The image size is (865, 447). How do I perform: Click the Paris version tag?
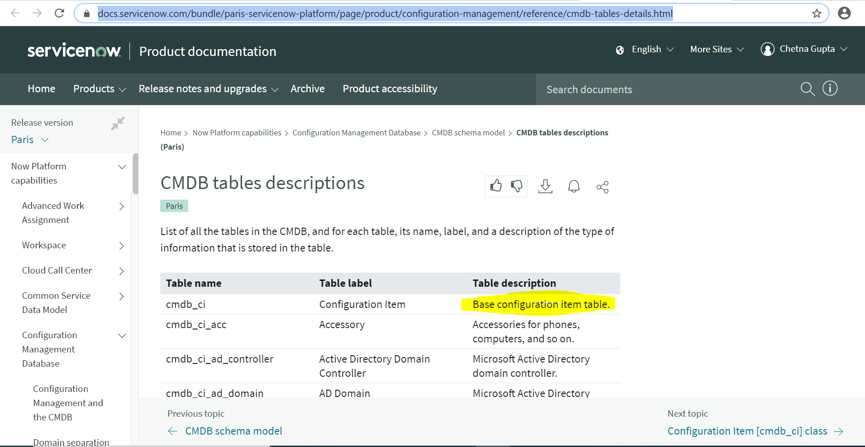[174, 206]
